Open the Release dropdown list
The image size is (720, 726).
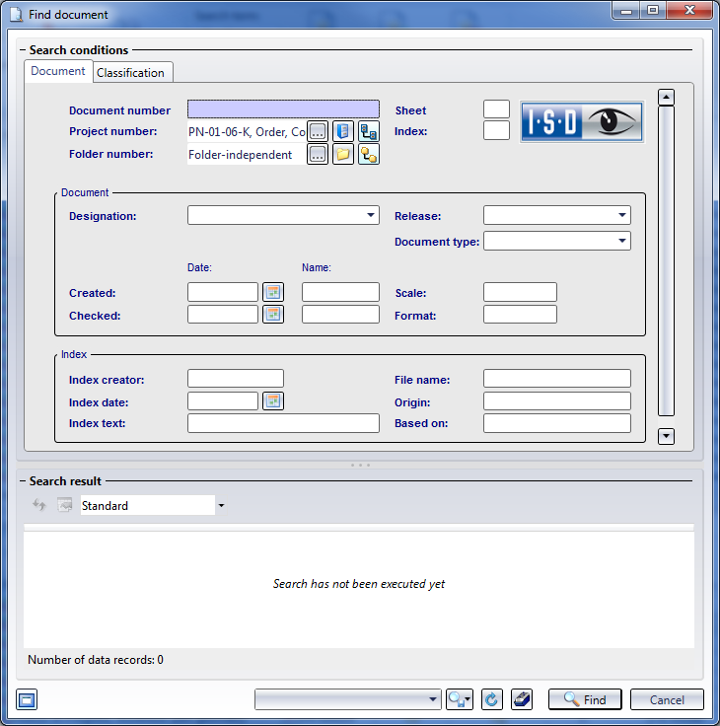pyautogui.click(x=622, y=215)
